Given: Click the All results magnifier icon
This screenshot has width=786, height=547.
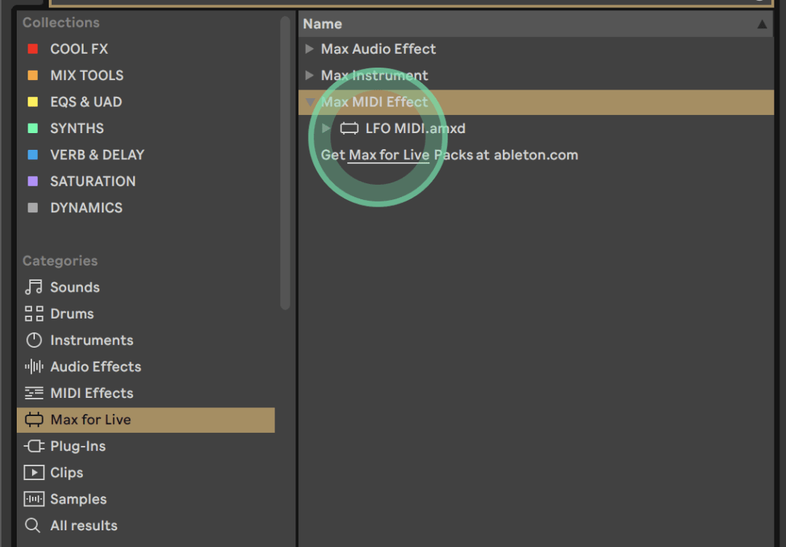Looking at the screenshot, I should tap(33, 525).
